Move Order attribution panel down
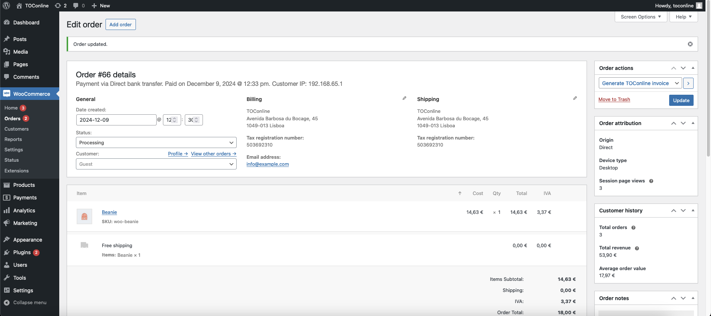 pos(683,123)
